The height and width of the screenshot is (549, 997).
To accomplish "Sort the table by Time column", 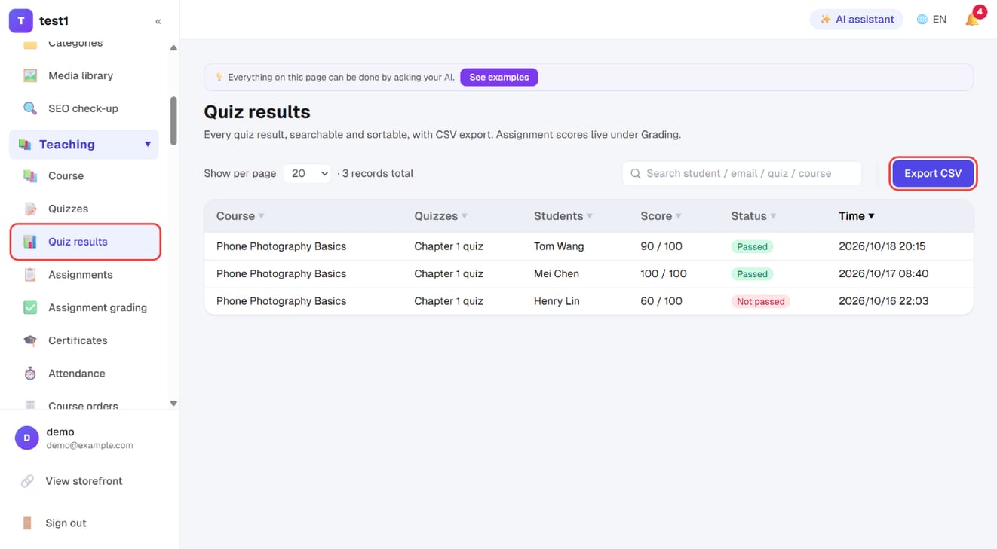I will [x=857, y=216].
